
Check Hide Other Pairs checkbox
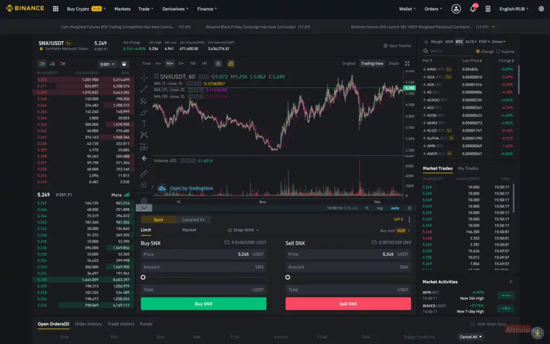point(472,324)
